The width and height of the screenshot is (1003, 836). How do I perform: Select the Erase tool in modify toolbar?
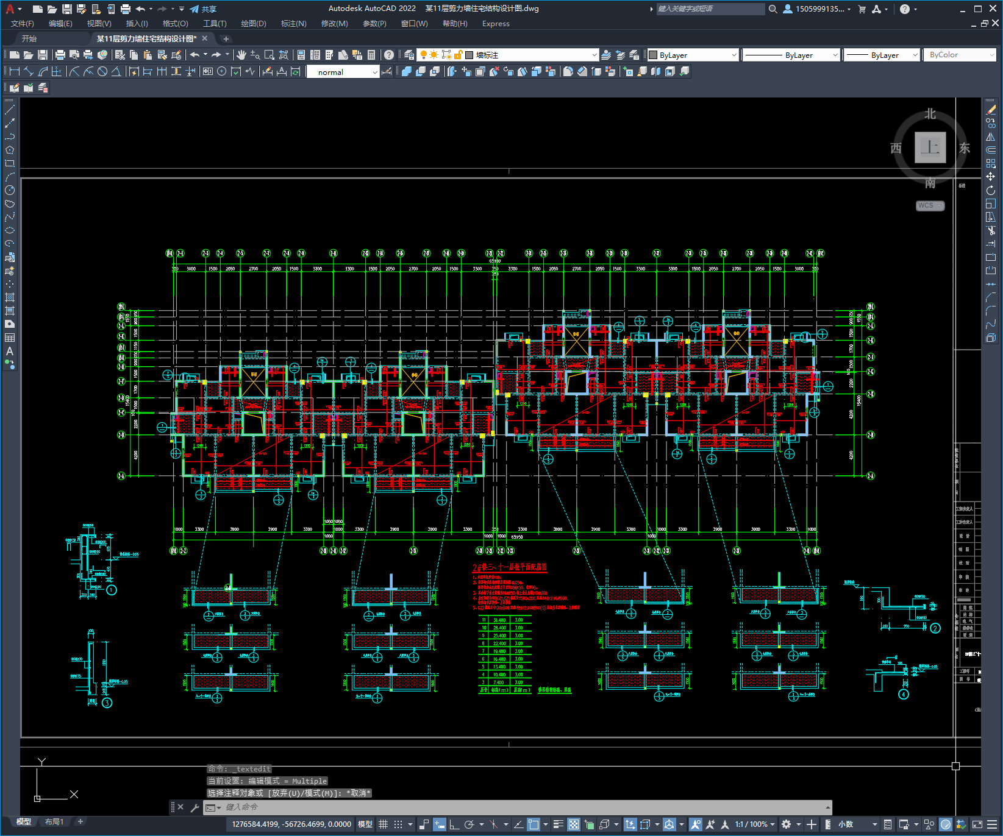click(991, 110)
